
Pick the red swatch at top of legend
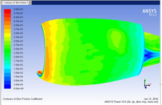pos(7,11)
